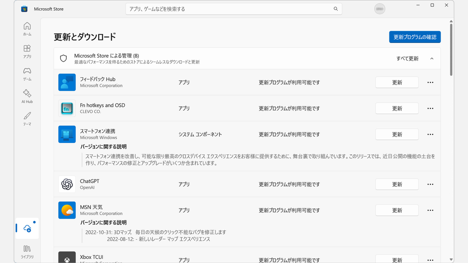This screenshot has height=263, width=468.
Task: Collapse the Microsoft Store による管理 section chevron
Action: pyautogui.click(x=431, y=58)
